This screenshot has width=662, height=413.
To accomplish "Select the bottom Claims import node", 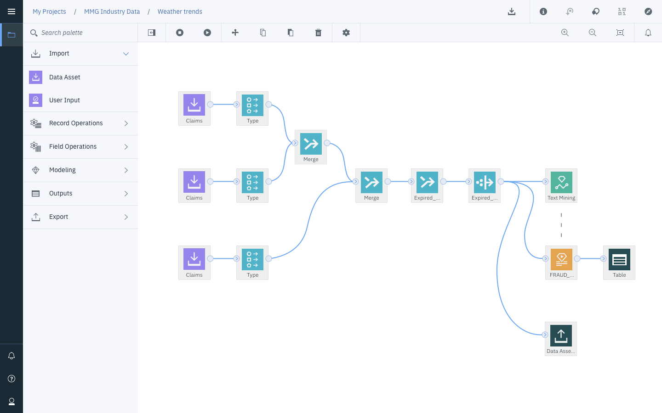I will pos(194,262).
